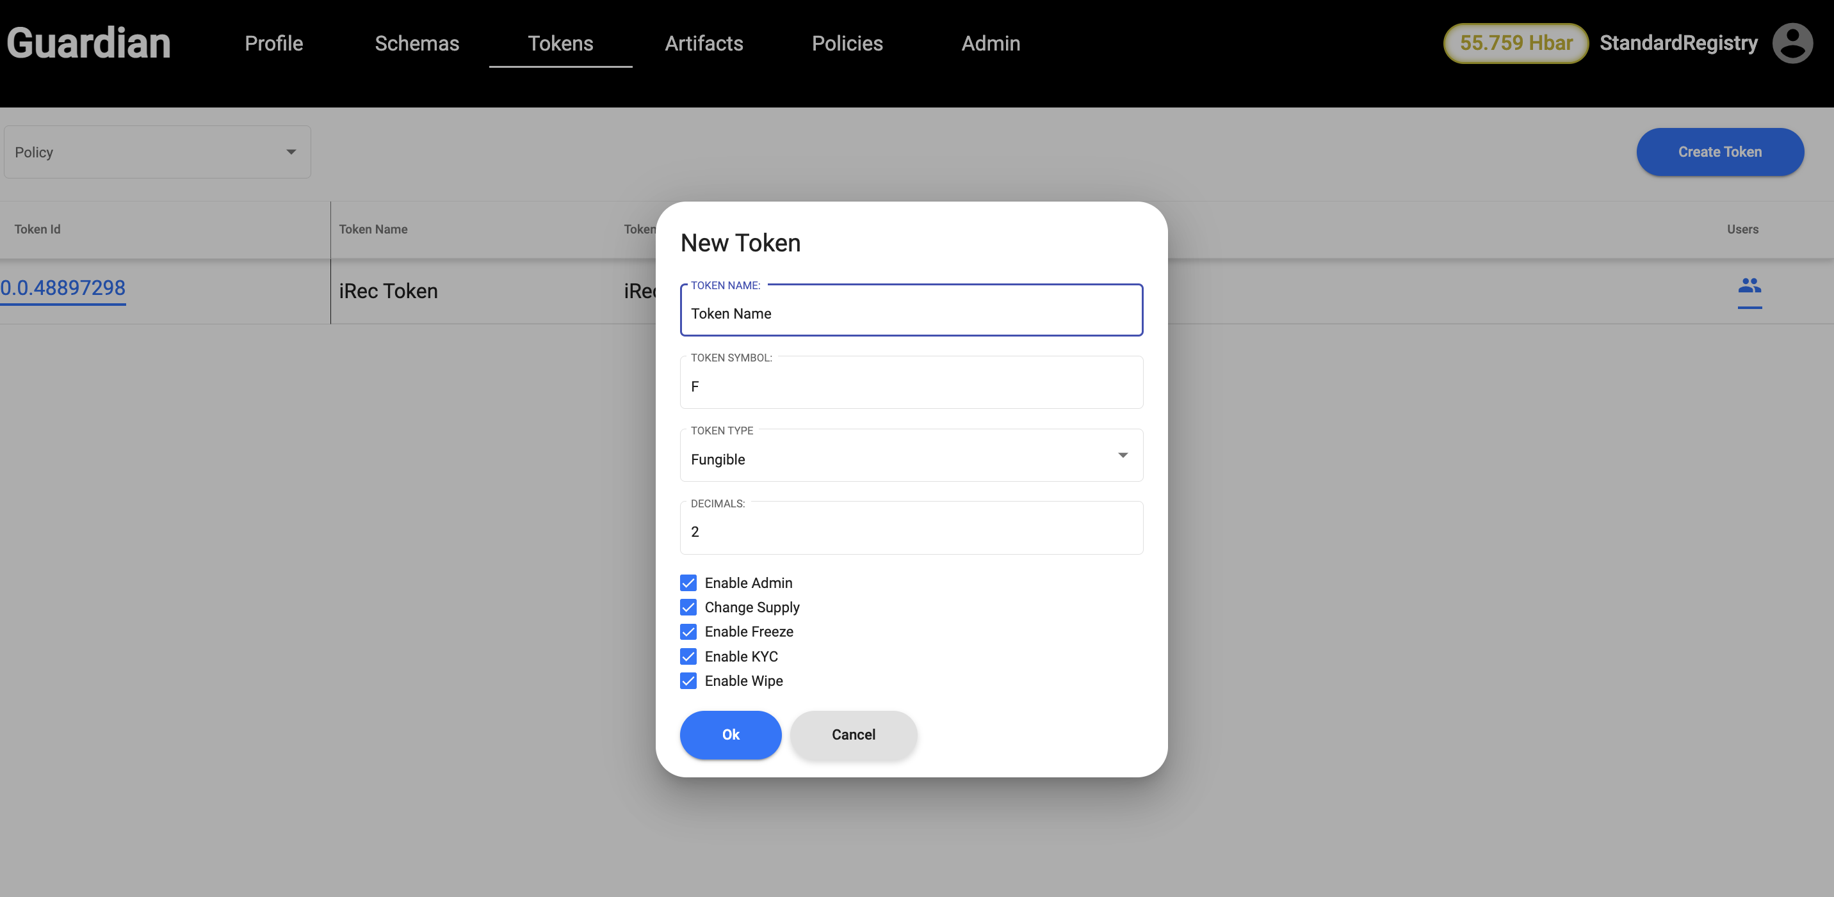
Task: Click the Token Type dropdown arrow
Action: pyautogui.click(x=1122, y=456)
